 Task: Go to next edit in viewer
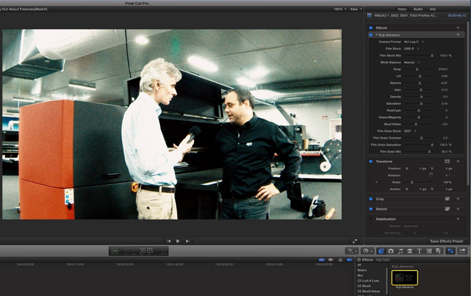tap(188, 241)
